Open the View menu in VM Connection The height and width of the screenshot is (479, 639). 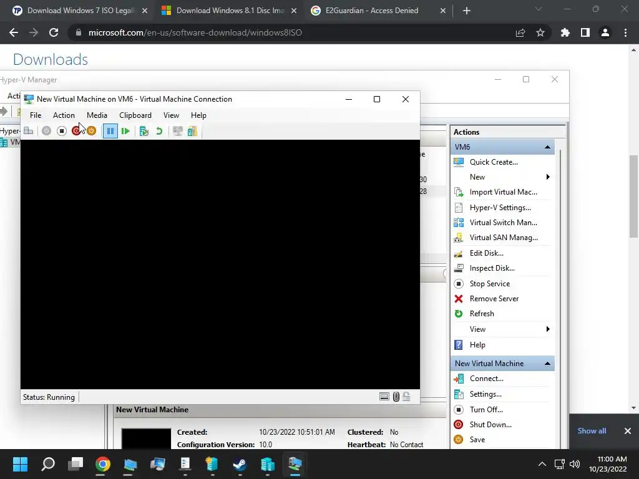point(171,115)
